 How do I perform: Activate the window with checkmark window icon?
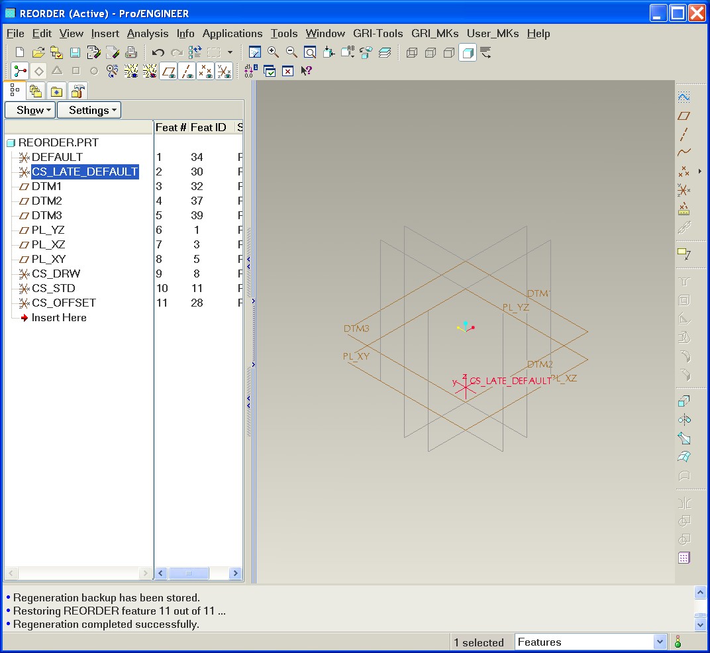click(x=270, y=71)
